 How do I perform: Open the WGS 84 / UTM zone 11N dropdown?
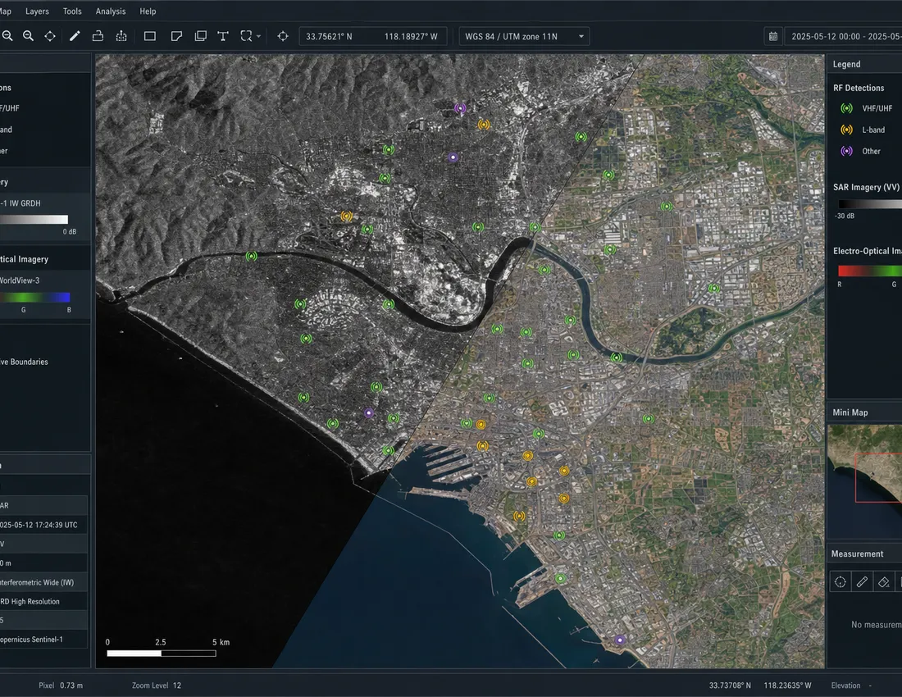coord(524,36)
